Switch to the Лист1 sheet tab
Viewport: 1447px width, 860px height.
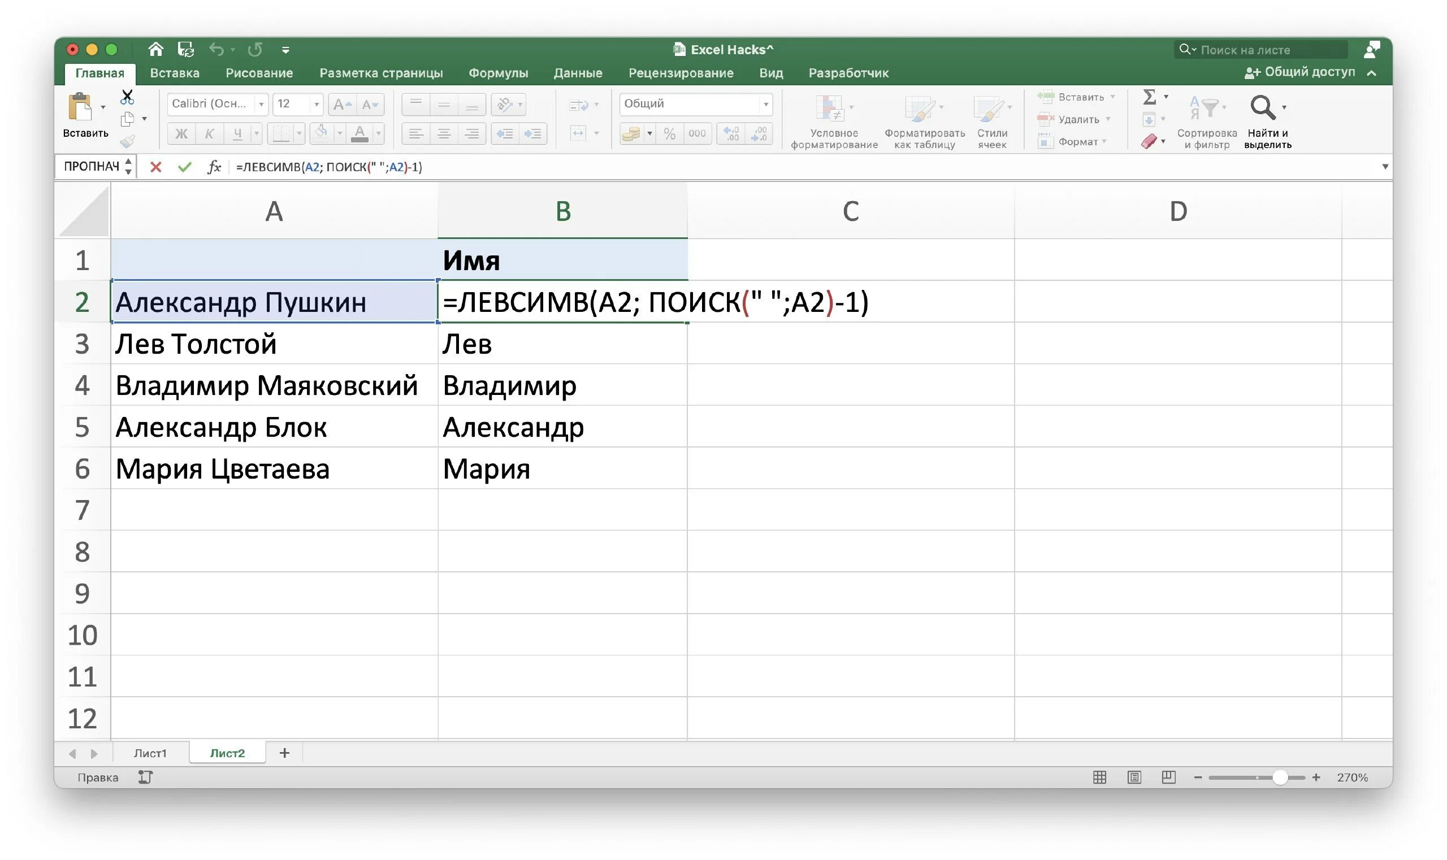click(150, 753)
